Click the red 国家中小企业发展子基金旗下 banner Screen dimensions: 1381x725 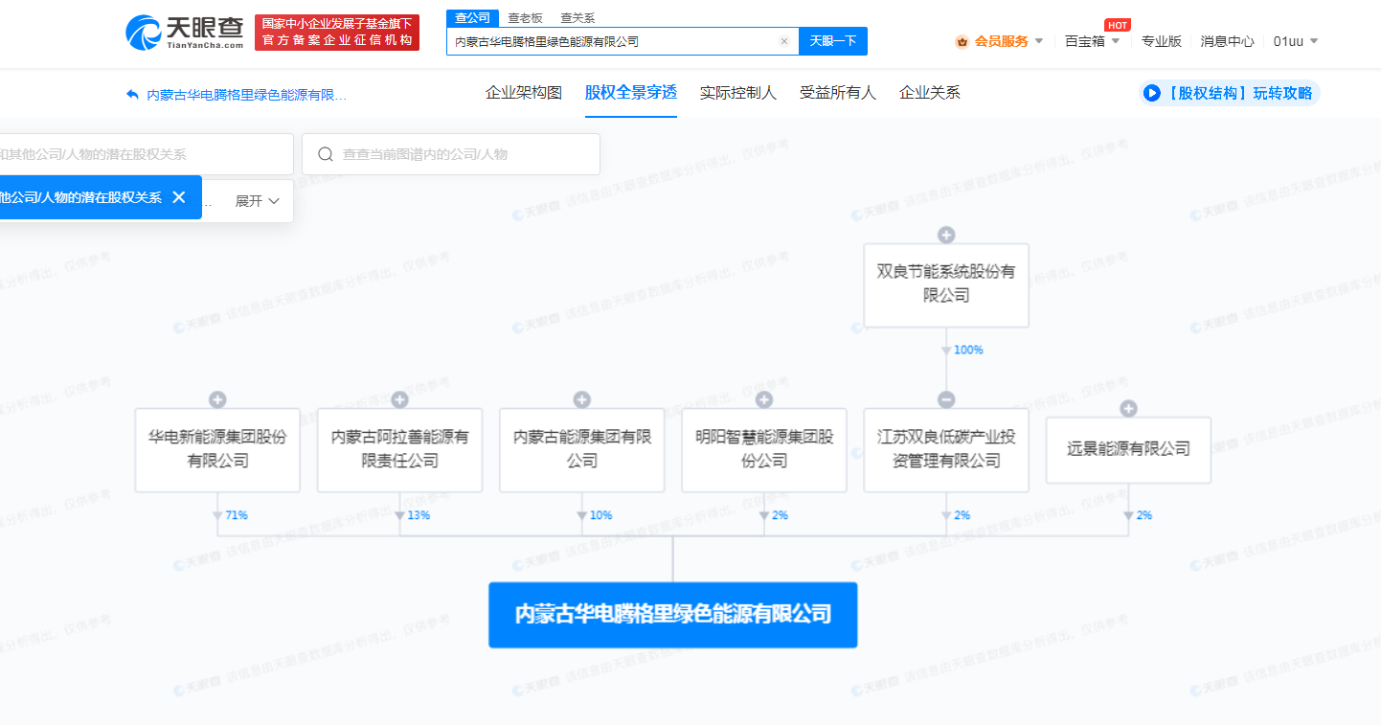(337, 32)
